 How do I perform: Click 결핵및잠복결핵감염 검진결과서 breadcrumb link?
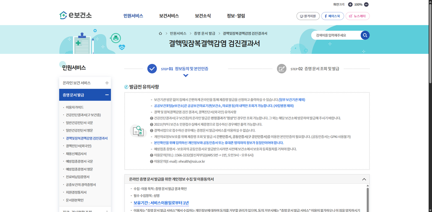245,34
